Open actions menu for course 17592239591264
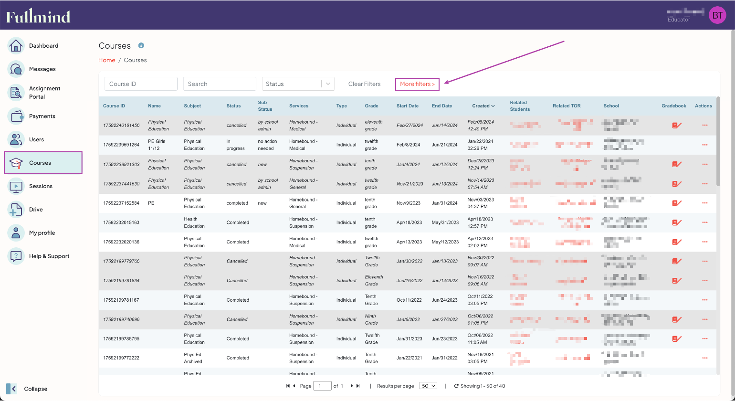The height and width of the screenshot is (401, 735). (704, 145)
